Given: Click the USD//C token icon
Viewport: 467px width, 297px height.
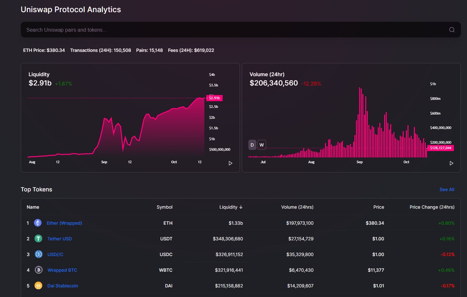Looking at the screenshot, I should click(x=39, y=254).
